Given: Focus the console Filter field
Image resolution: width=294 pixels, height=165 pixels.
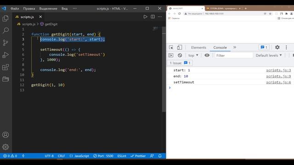Looking at the screenshot, I should pos(234,55).
